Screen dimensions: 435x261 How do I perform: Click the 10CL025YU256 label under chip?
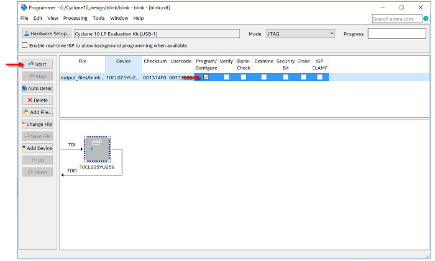[97, 167]
